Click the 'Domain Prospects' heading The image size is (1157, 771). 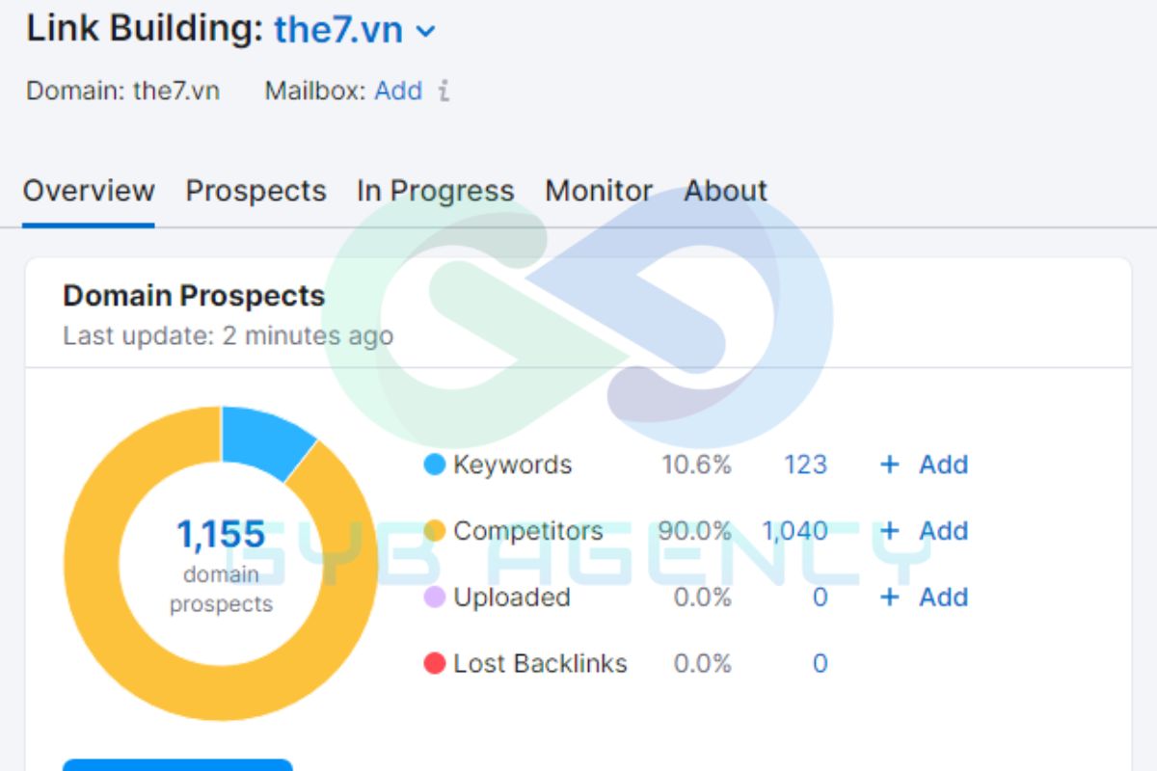(x=194, y=296)
